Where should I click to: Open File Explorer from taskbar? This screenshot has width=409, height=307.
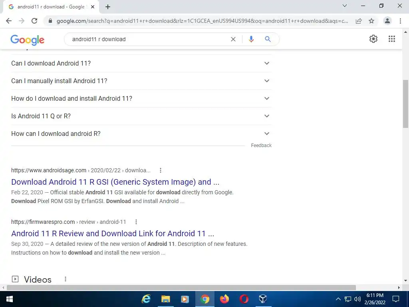(x=166, y=299)
